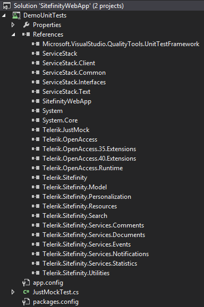Select the Telerik.OpenAccess.40.Extensions reference

pos(89,159)
